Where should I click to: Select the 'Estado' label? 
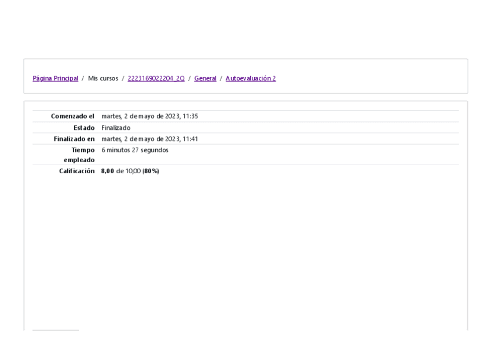click(84, 128)
